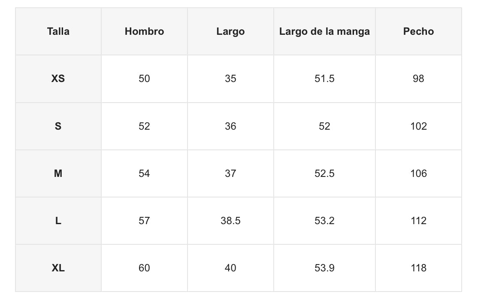Click the L sleeve length value 53.2
Viewport: 481px width, 298px height.
[324, 221]
